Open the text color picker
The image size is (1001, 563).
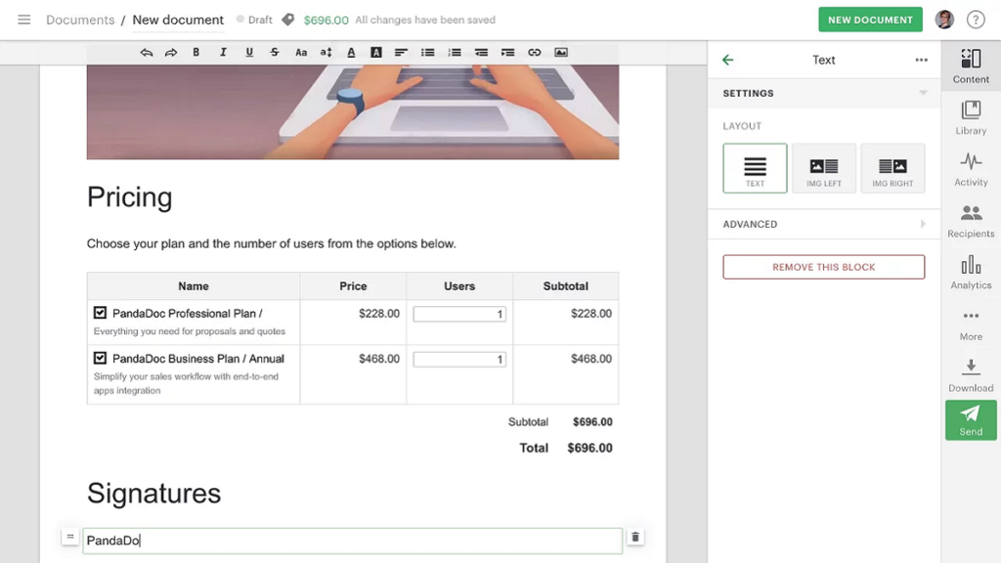[351, 53]
